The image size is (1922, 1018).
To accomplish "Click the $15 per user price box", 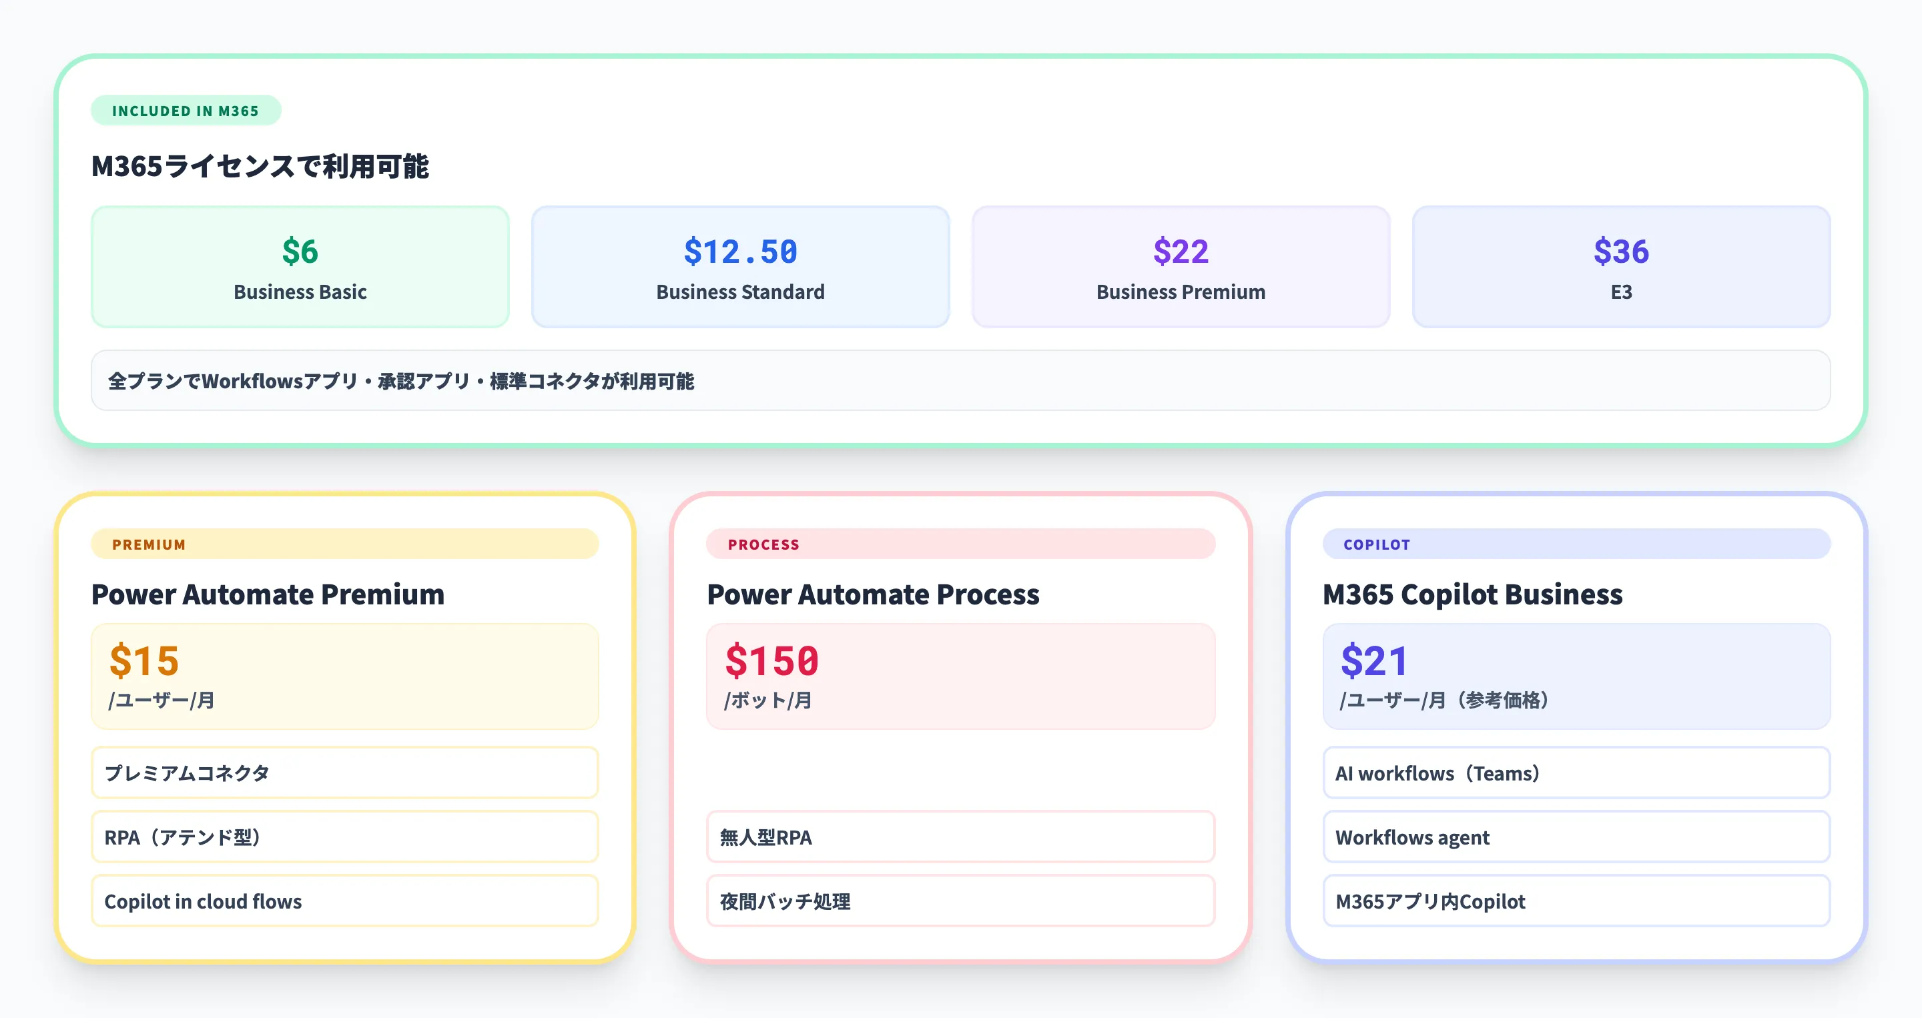I will 344,675.
